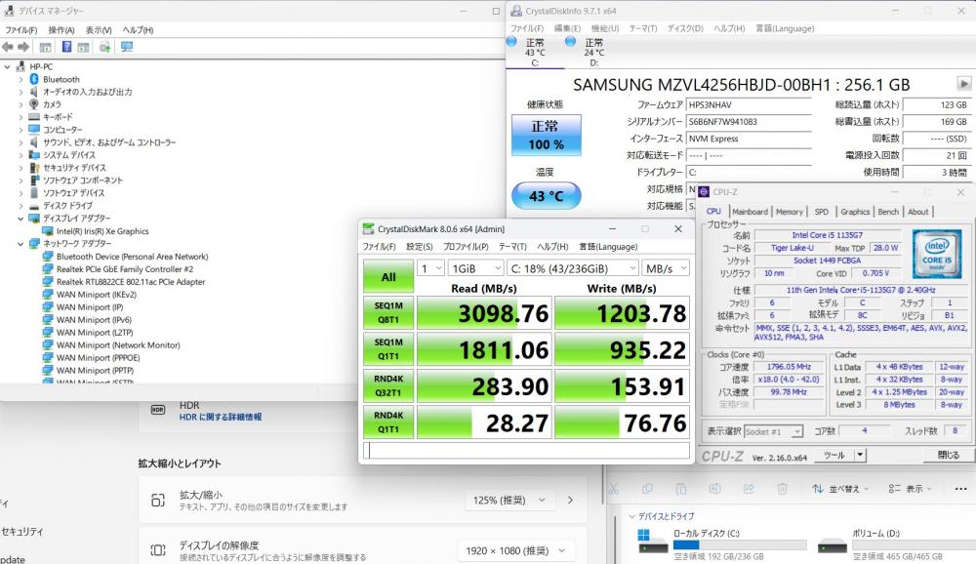This screenshot has height=564, width=976.
Task: Click the Intel Iris Xe Graphics device
Action: [102, 231]
